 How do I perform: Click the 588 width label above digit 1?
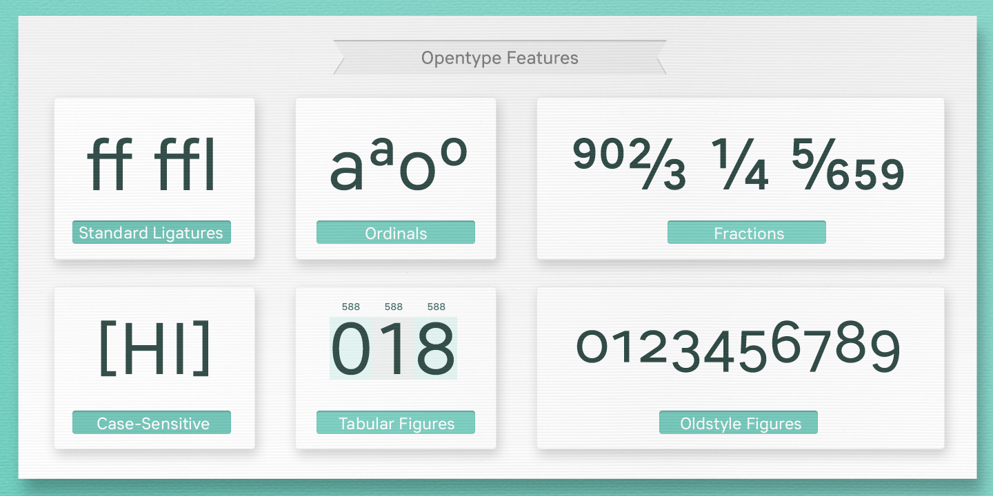(x=394, y=307)
